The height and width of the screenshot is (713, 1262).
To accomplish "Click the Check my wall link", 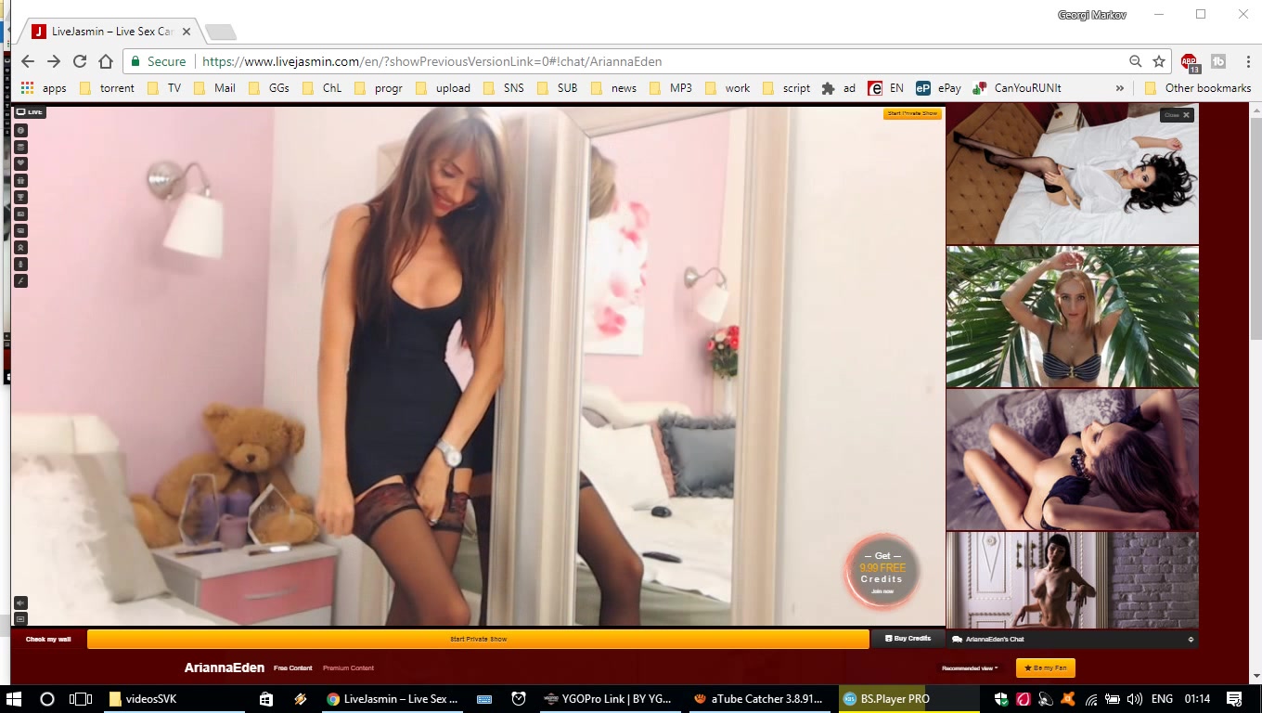I will point(48,639).
